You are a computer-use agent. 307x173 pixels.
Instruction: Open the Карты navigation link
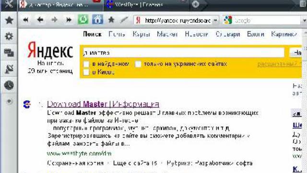(x=142, y=34)
